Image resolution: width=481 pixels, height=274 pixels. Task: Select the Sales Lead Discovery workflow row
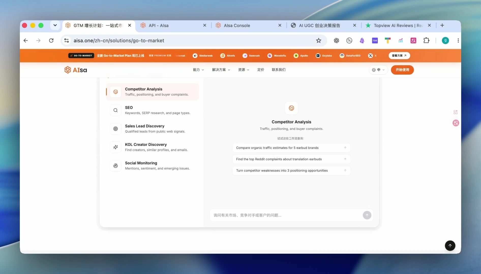click(152, 129)
